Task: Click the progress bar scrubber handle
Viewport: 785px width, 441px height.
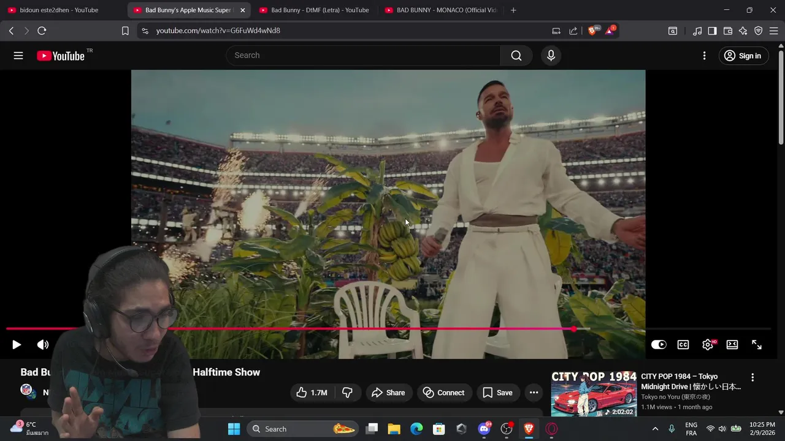Action: point(573,329)
